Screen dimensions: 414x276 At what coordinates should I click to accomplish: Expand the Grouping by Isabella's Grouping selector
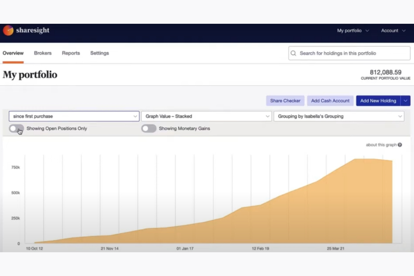coord(338,116)
